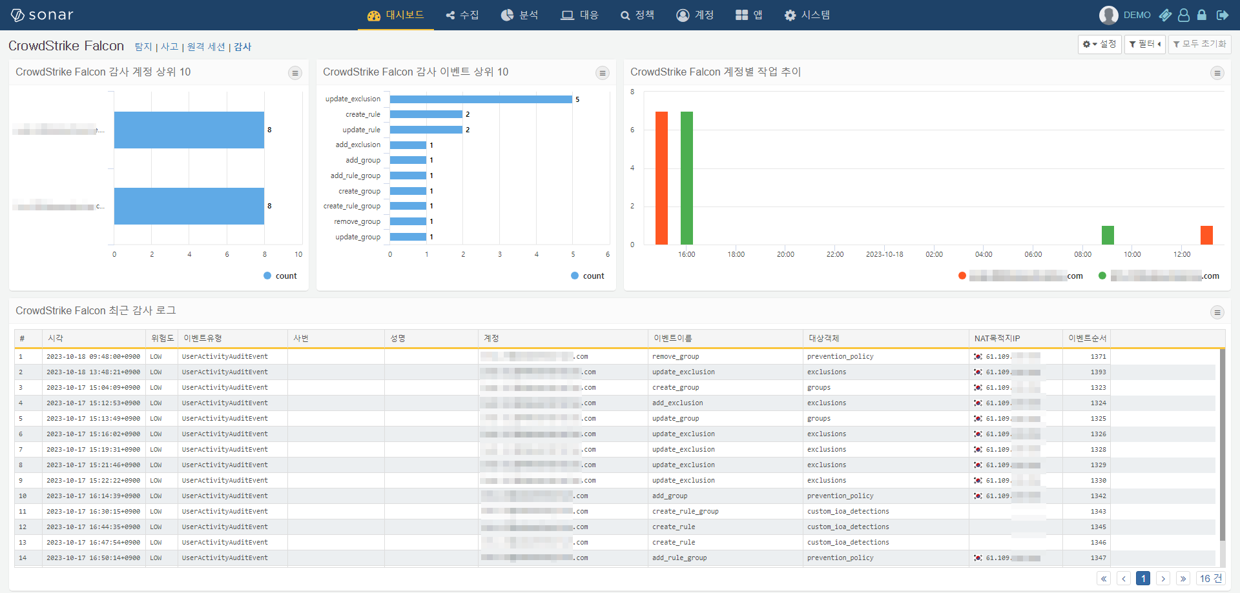The width and height of the screenshot is (1240, 593).
Task: Click the top account bar in 계정 chart
Action: click(189, 130)
